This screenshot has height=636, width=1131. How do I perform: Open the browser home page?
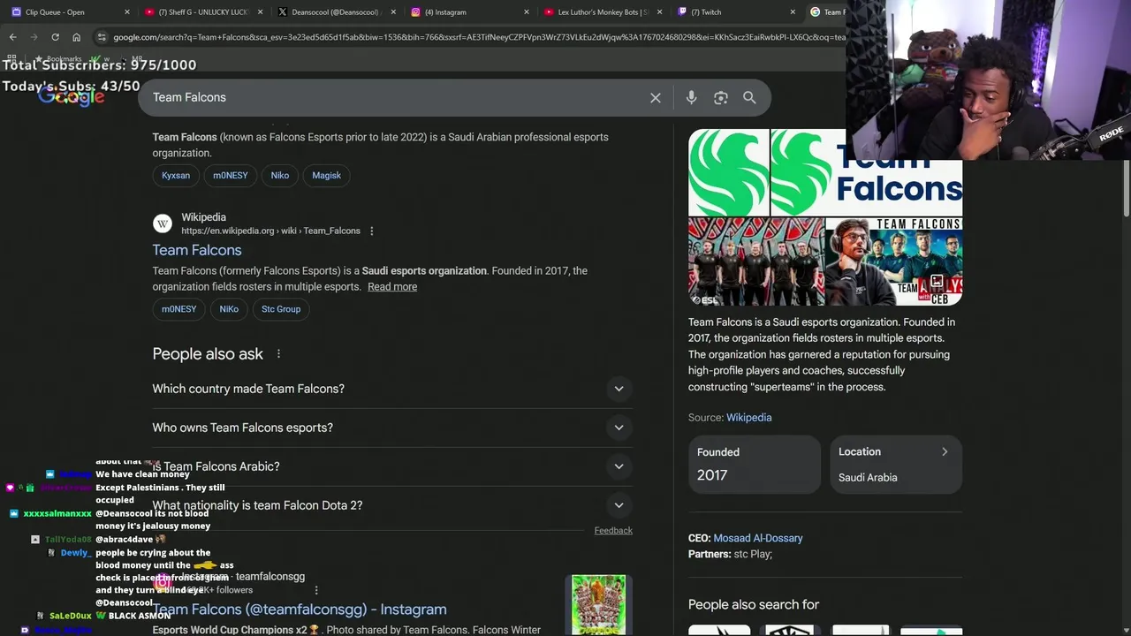[76, 37]
